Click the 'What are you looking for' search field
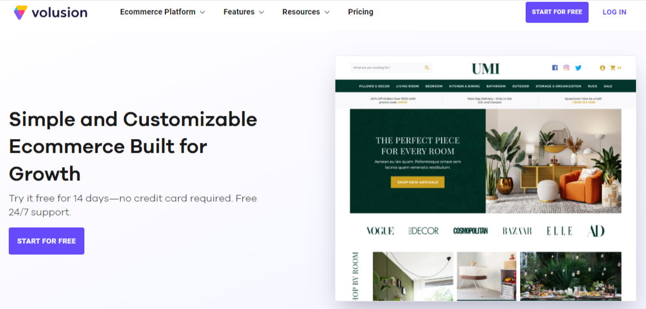The image size is (646, 309). 386,68
